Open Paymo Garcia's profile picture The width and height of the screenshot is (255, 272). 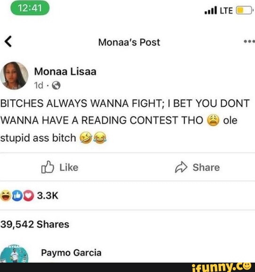[x=14, y=253]
